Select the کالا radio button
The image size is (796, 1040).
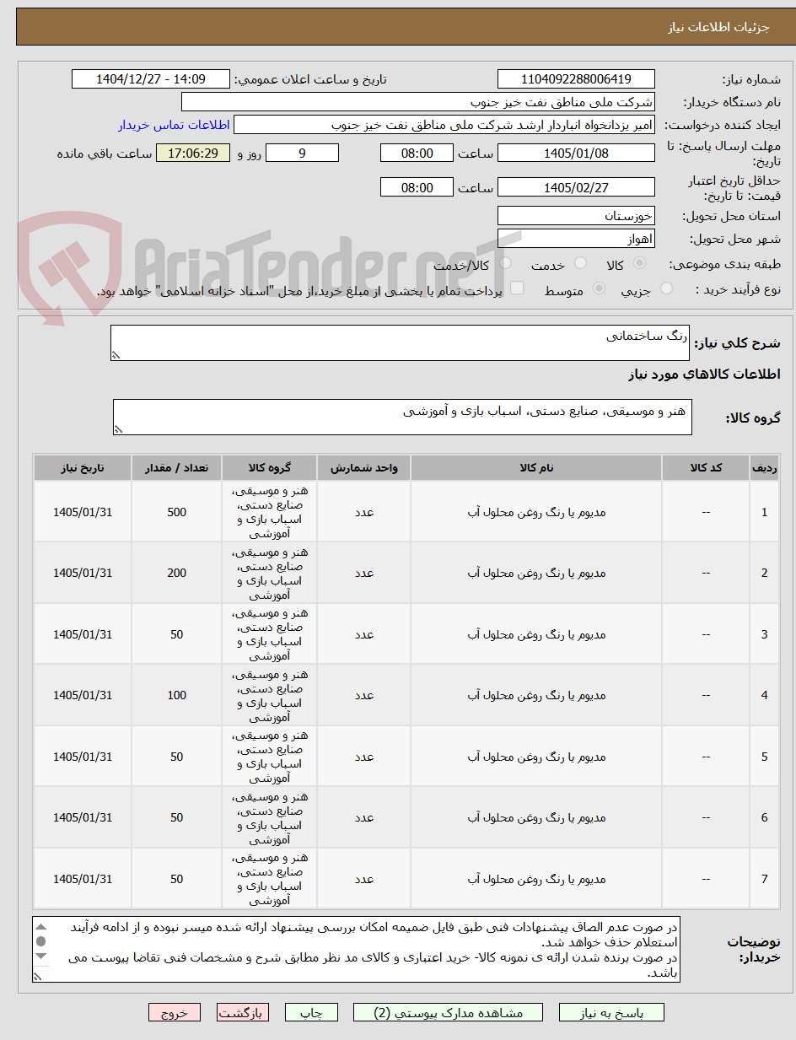click(x=640, y=264)
